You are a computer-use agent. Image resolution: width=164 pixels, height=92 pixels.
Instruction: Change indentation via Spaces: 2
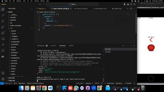[x=89, y=83]
